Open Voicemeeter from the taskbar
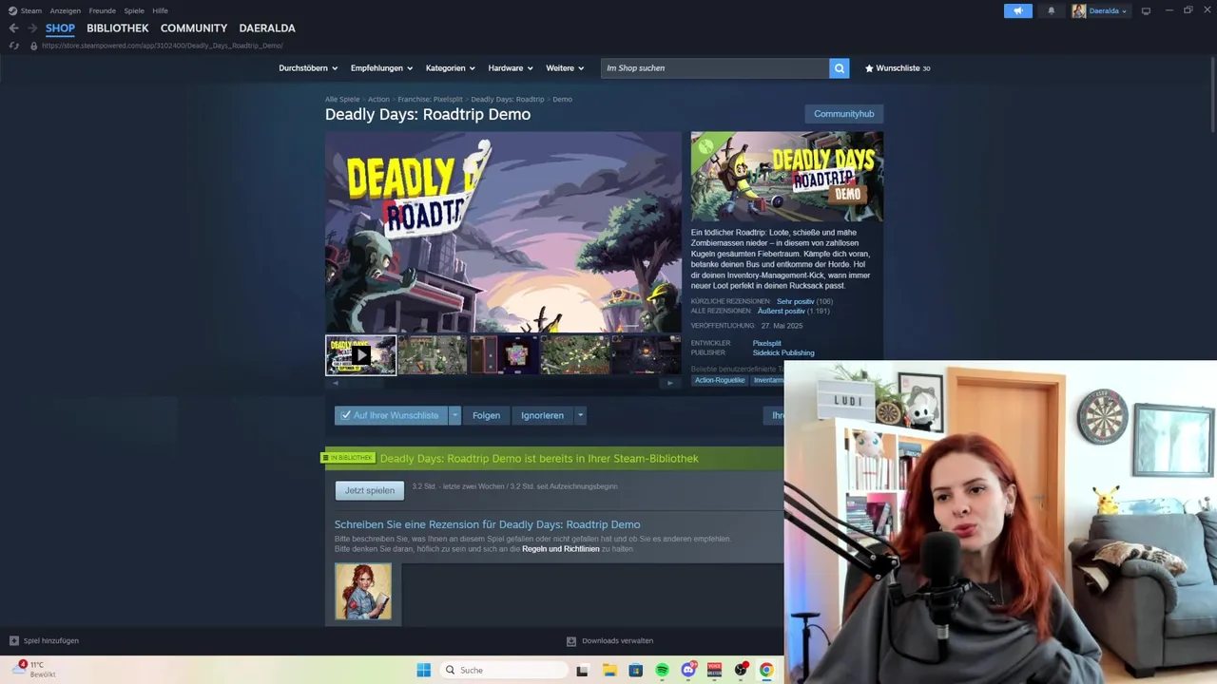This screenshot has width=1217, height=684. pyautogui.click(x=714, y=670)
